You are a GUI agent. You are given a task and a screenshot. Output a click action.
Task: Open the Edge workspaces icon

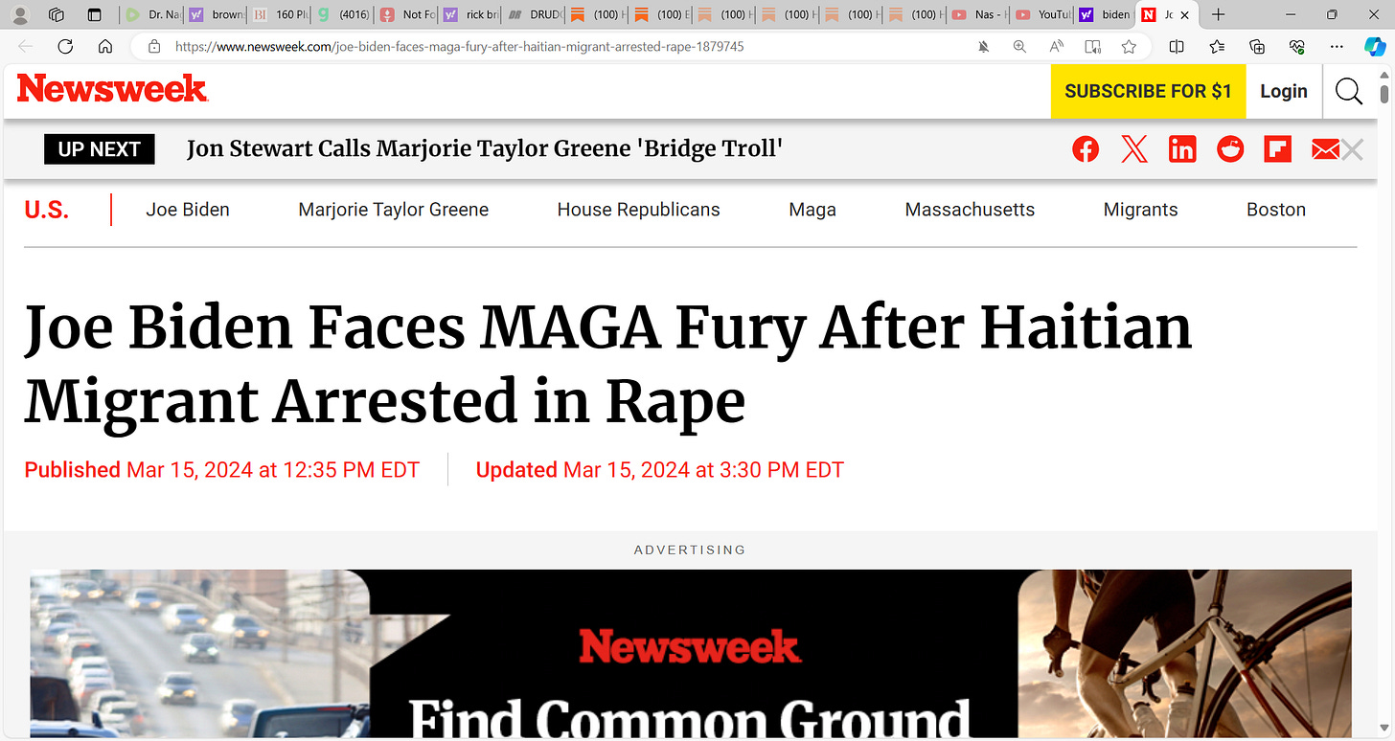tap(56, 14)
